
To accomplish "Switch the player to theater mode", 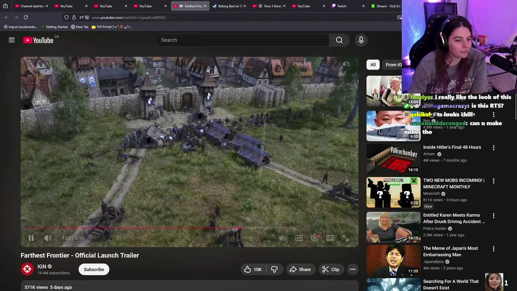I will pos(330,238).
